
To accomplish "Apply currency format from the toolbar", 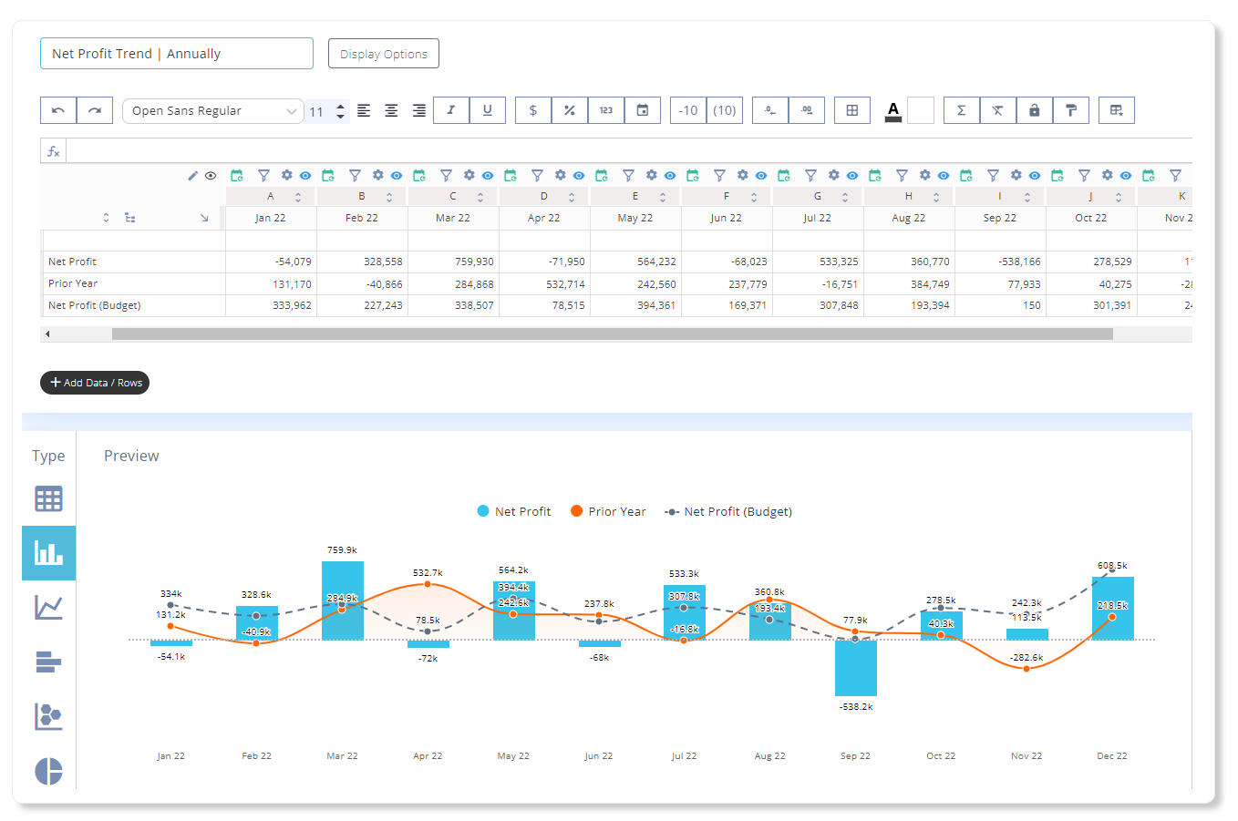I will point(532,109).
